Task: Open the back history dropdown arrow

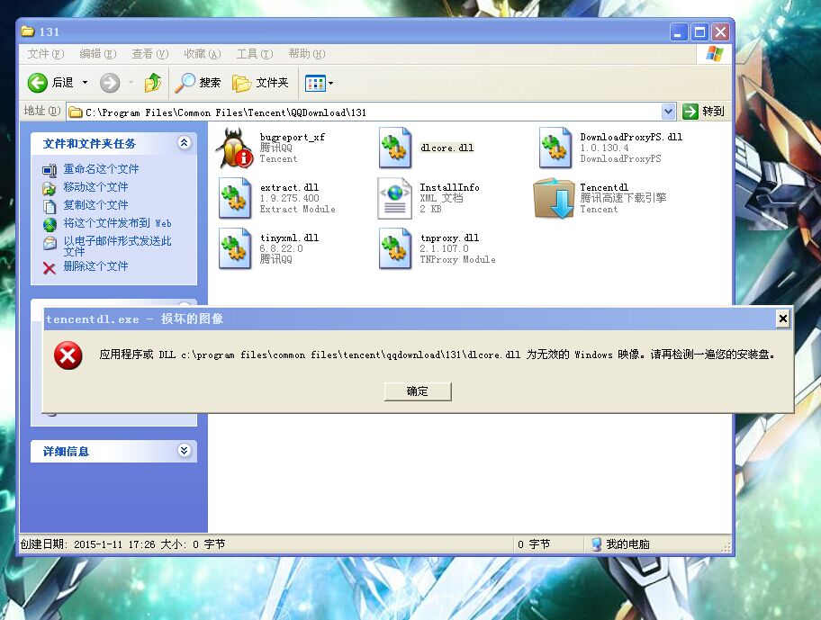Action: (x=85, y=83)
